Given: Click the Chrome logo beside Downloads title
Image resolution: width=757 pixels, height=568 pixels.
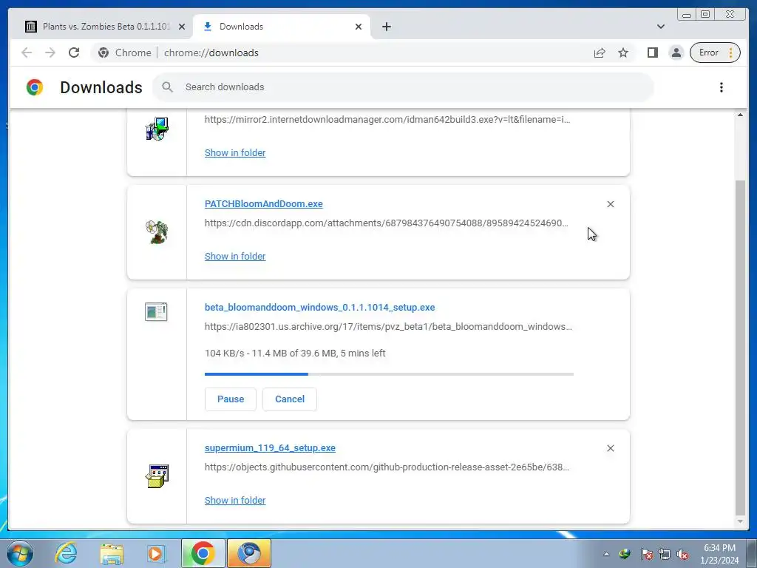Looking at the screenshot, I should coord(35,87).
